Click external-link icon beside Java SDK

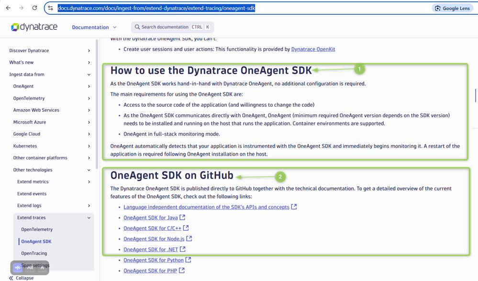pyautogui.click(x=182, y=217)
